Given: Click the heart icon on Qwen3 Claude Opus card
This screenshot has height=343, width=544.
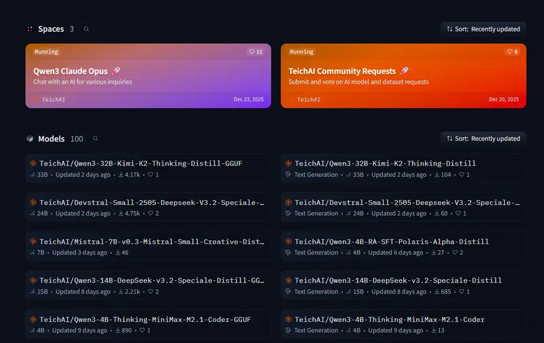Looking at the screenshot, I should point(252,52).
